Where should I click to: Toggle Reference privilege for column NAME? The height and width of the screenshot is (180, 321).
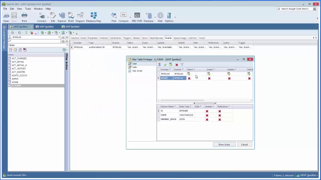coord(220,115)
